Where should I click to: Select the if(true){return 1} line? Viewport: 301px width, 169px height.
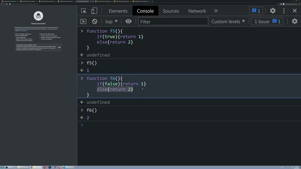120,37
